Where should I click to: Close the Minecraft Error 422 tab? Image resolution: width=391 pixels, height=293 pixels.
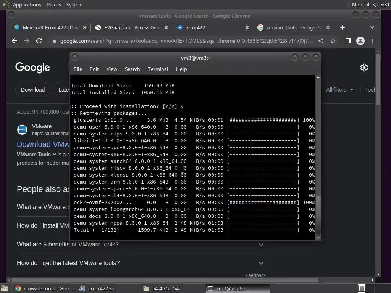85,27
